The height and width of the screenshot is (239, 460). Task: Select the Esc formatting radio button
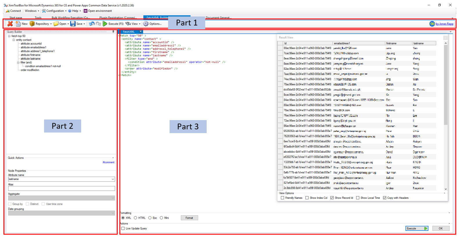150,218
